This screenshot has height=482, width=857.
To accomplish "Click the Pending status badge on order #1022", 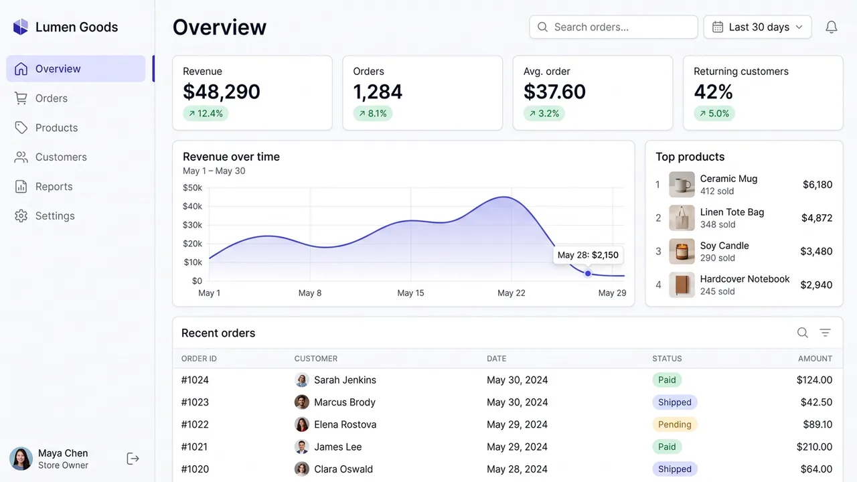I will [x=675, y=424].
